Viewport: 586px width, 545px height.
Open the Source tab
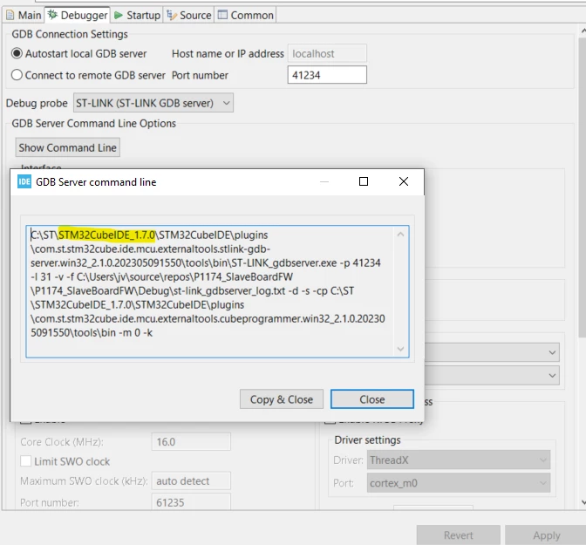tap(188, 16)
